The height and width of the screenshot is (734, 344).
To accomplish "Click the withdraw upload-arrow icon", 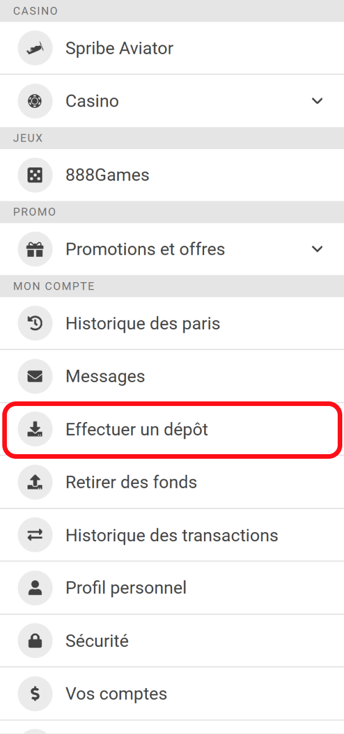I will (35, 482).
